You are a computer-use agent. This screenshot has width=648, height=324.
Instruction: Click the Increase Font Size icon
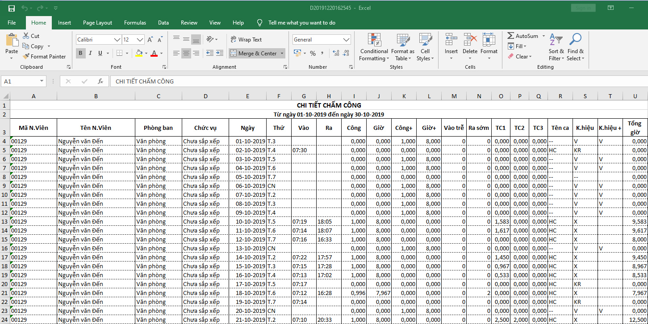[150, 40]
